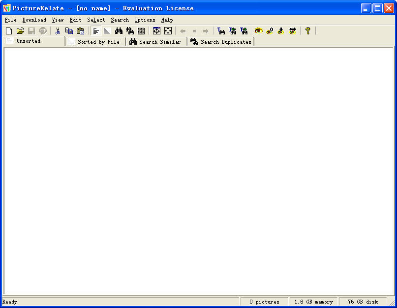Open the Download menu
397x308 pixels.
point(34,20)
